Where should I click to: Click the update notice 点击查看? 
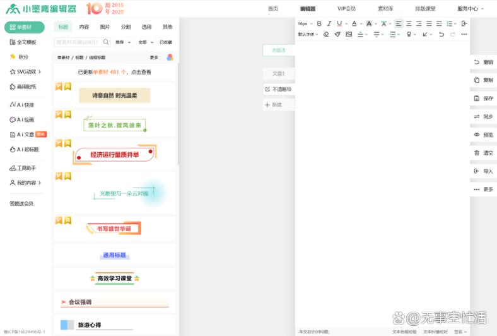click(141, 72)
